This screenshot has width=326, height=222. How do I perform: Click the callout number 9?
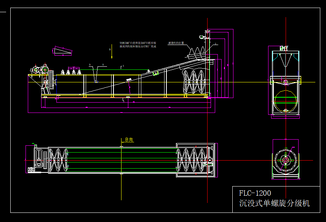coord(89,65)
